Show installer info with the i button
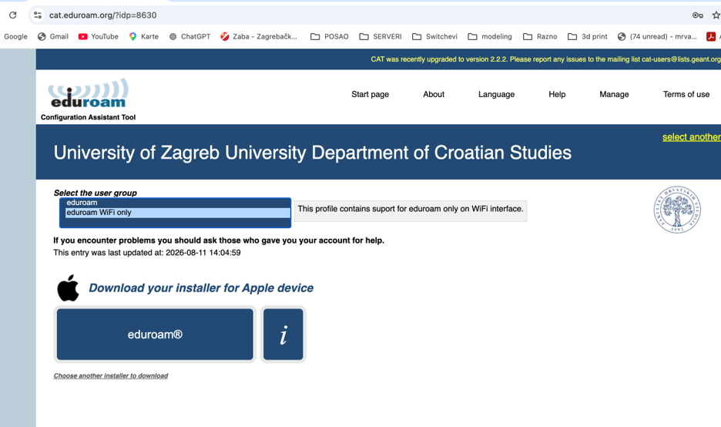721x427 pixels. 283,335
